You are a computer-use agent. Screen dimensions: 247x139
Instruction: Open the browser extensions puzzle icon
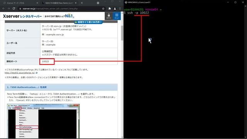point(110,8)
